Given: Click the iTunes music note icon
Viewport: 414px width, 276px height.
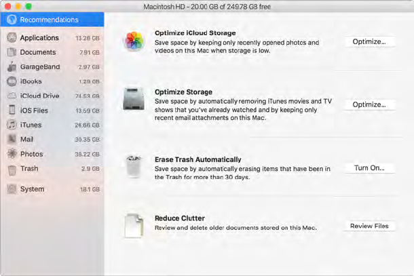Looking at the screenshot, I should pyautogui.click(x=12, y=125).
